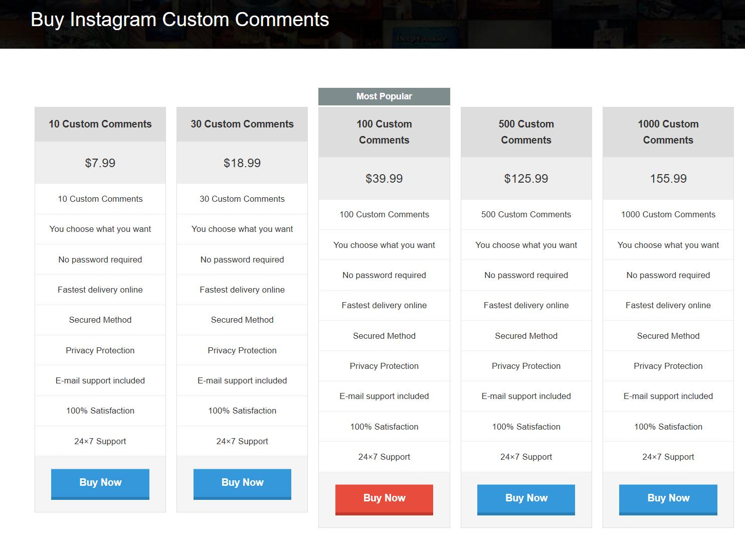Click '24×7 Support' in 155.99 plan
This screenshot has height=534, width=745.
(x=668, y=457)
